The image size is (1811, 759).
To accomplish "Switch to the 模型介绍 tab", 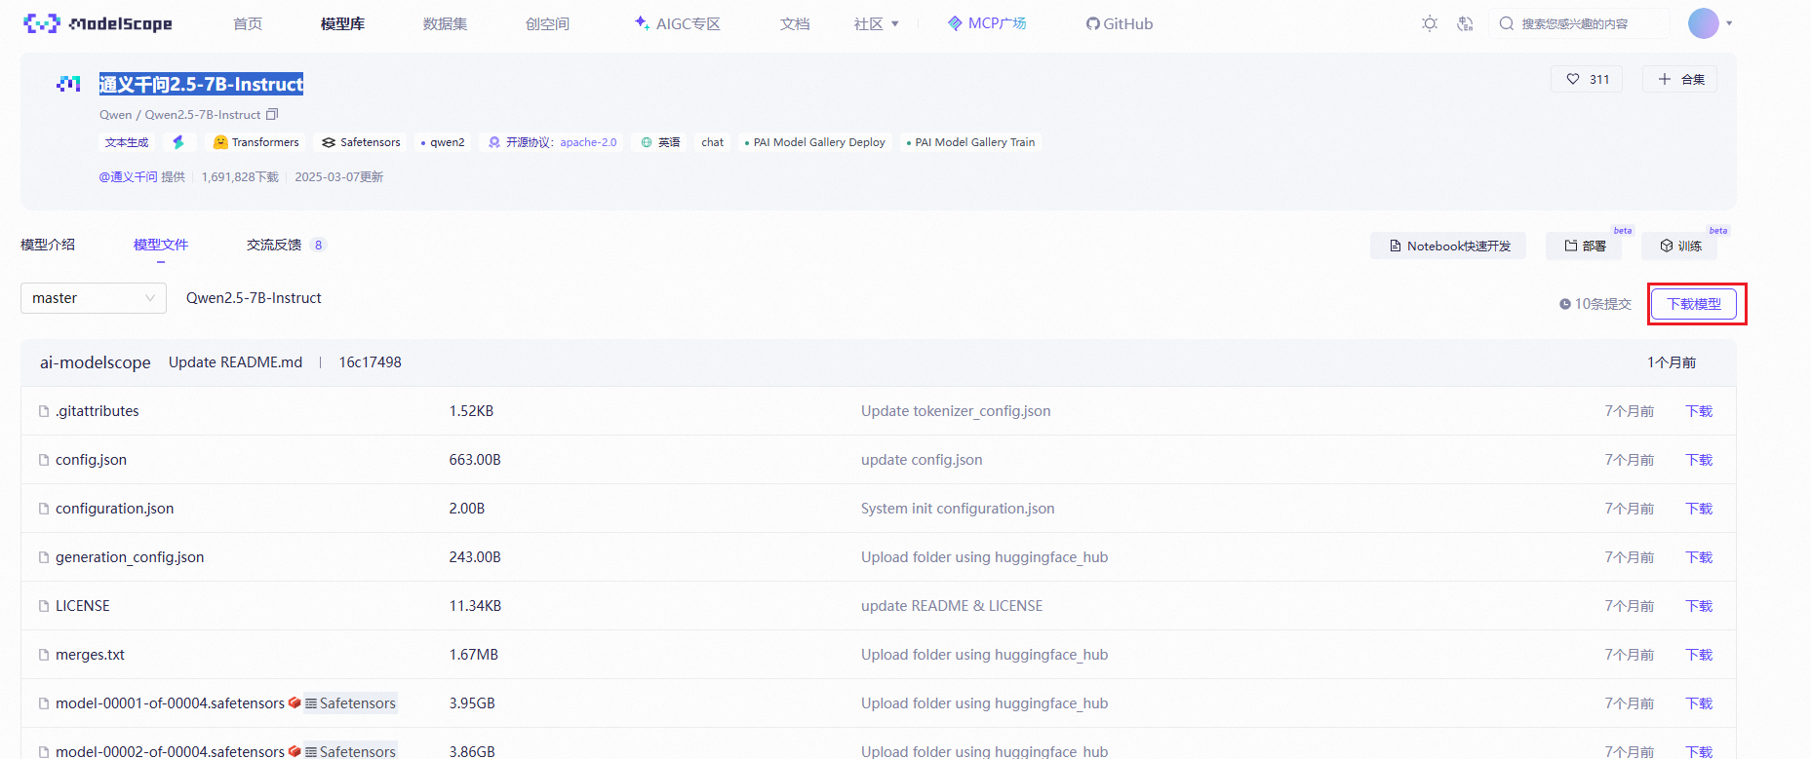I will [48, 245].
